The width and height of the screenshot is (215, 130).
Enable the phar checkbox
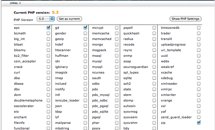coord(117,123)
